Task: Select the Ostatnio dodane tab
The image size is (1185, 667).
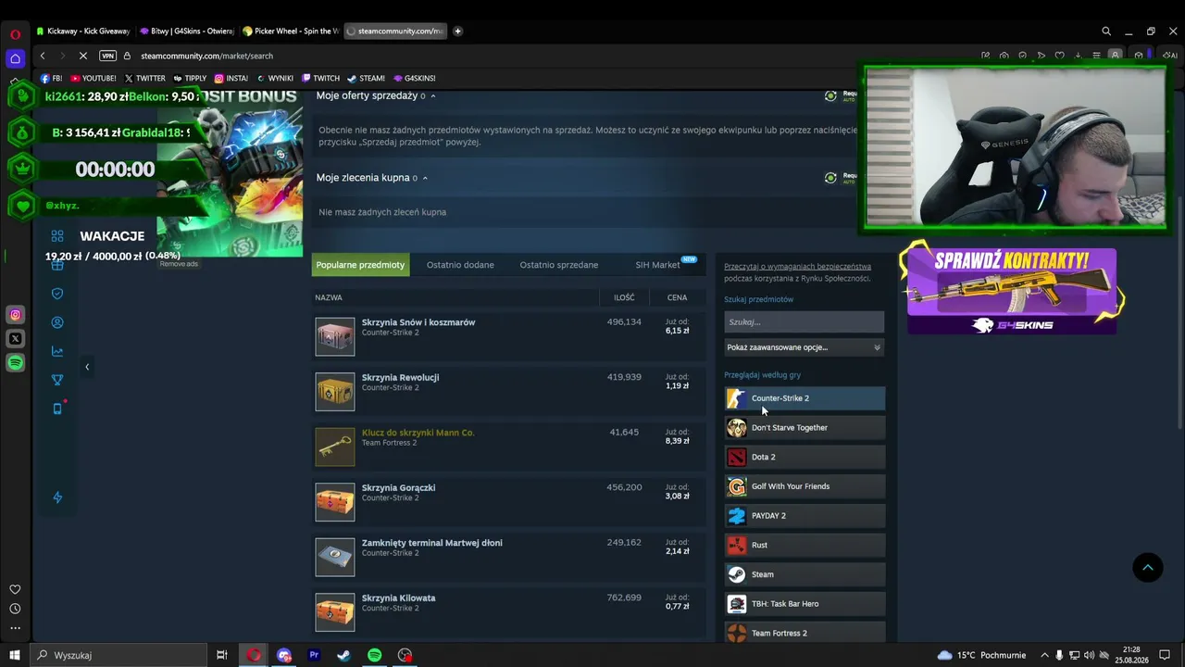Action: point(460,265)
